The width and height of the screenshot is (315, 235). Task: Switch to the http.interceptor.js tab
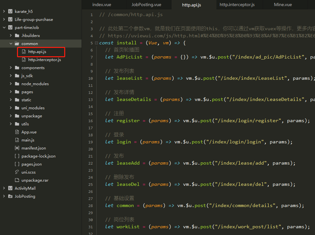pyautogui.click(x=237, y=5)
